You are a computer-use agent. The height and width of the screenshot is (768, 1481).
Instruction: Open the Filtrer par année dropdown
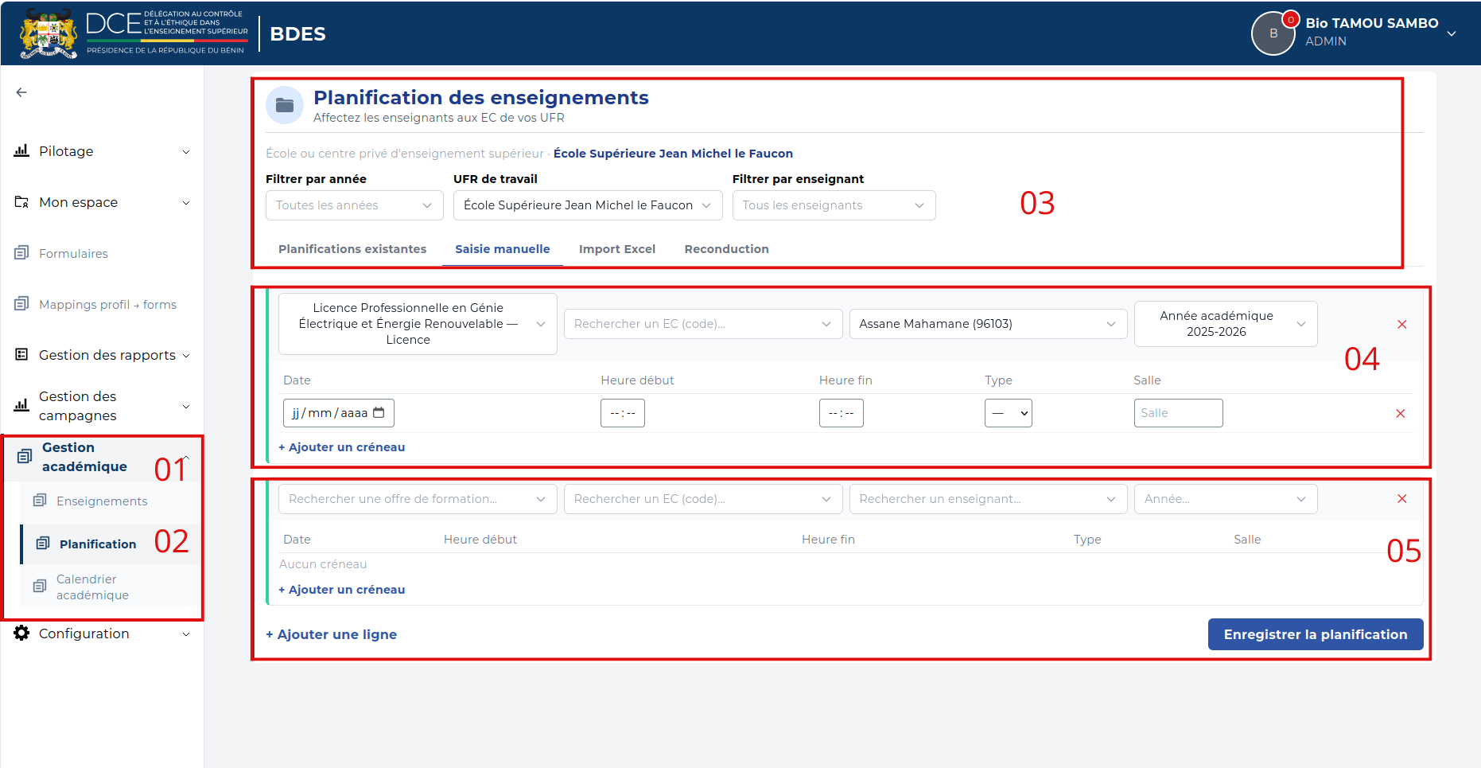(x=354, y=205)
